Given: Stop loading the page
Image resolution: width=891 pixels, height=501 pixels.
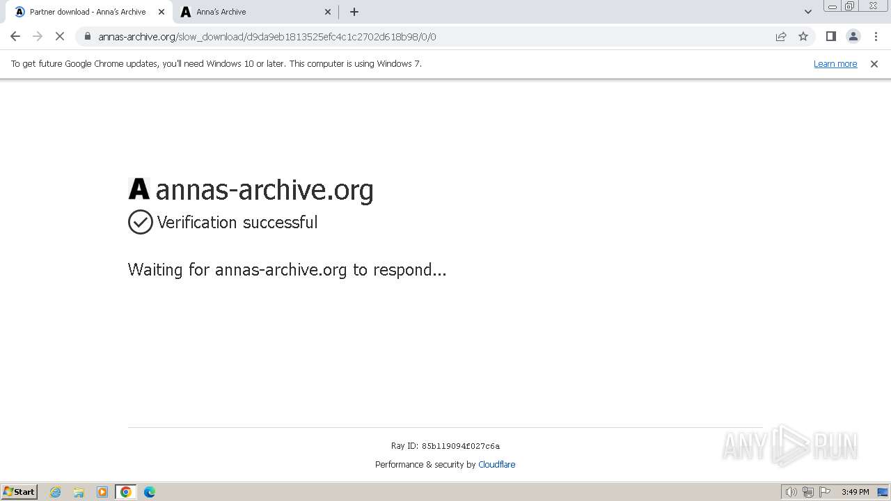Looking at the screenshot, I should (x=60, y=36).
